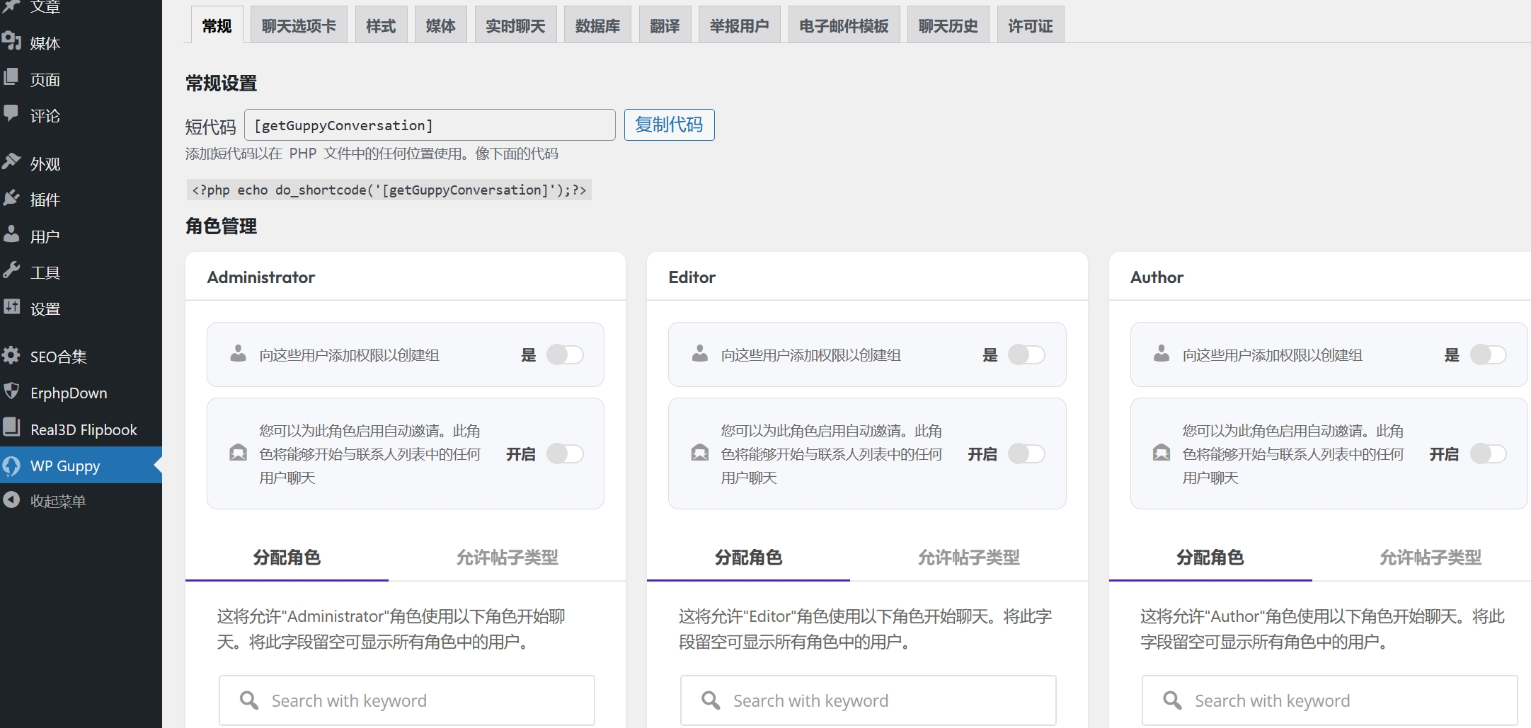Enable group creation toggle for Administrator
1531x728 pixels.
tap(565, 354)
